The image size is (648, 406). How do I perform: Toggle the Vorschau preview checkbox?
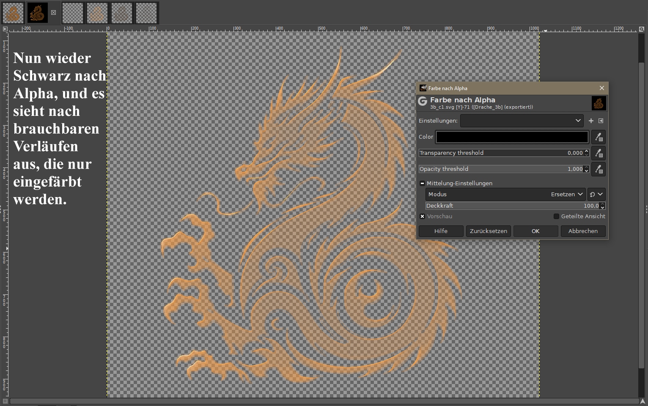422,217
